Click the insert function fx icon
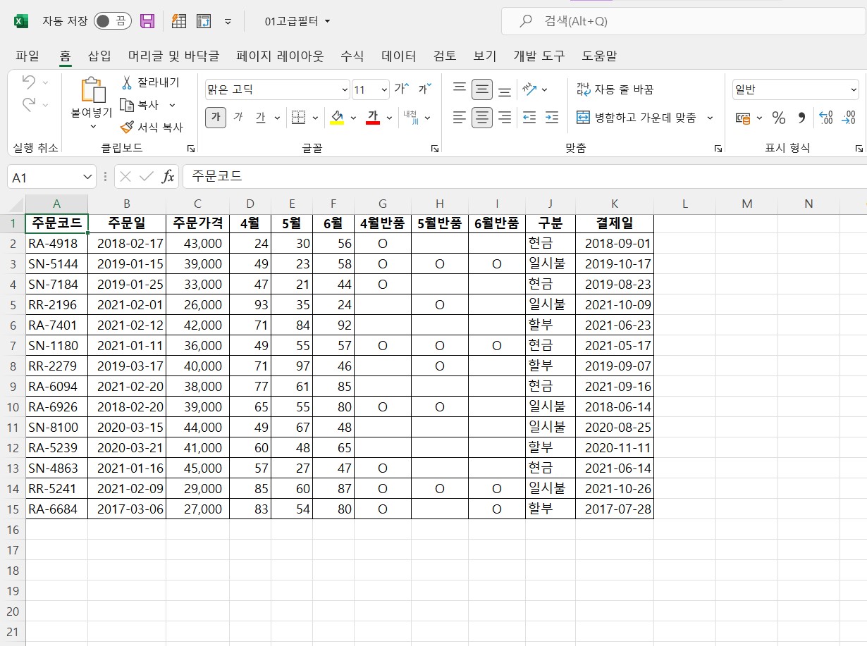Viewport: 867px width, 646px height. [168, 176]
